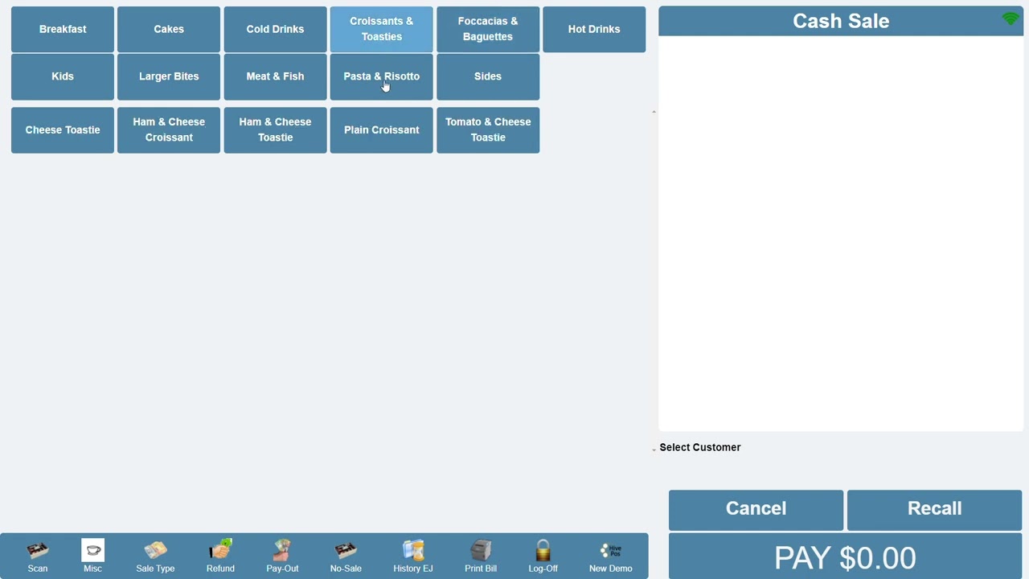Open the Meat & Fish category

(275, 77)
